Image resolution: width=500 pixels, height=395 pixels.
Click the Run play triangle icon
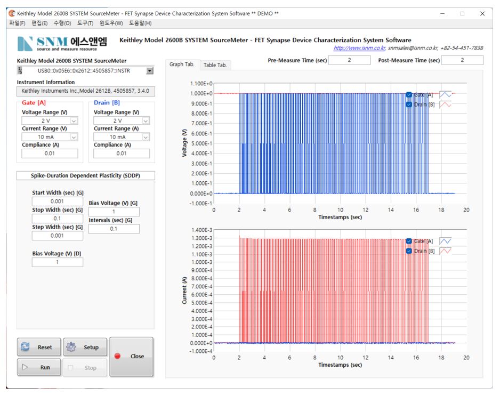point(25,367)
